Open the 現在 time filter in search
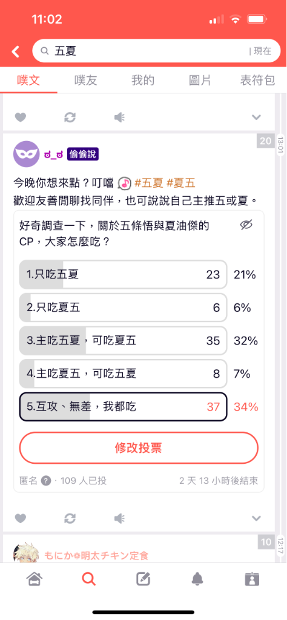This screenshot has width=287, height=620. tap(260, 51)
